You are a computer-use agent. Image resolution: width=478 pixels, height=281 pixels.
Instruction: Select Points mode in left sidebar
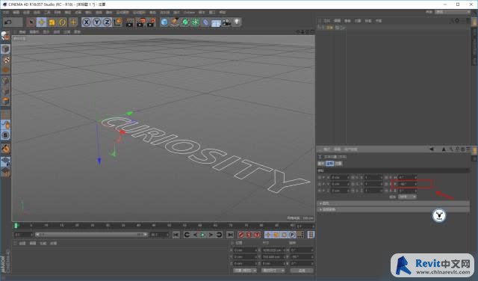click(x=5, y=81)
